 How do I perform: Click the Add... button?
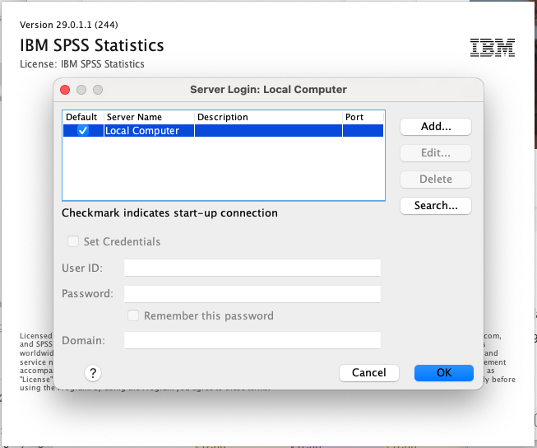point(436,127)
